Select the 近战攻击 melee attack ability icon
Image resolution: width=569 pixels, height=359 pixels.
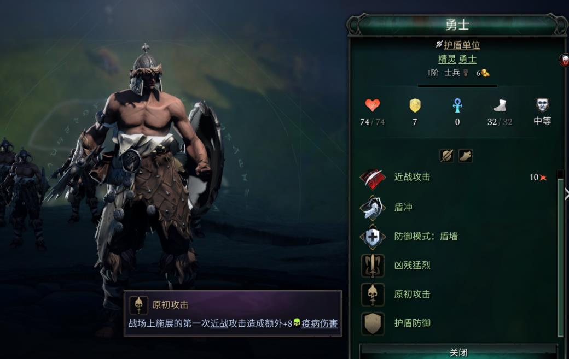(373, 178)
